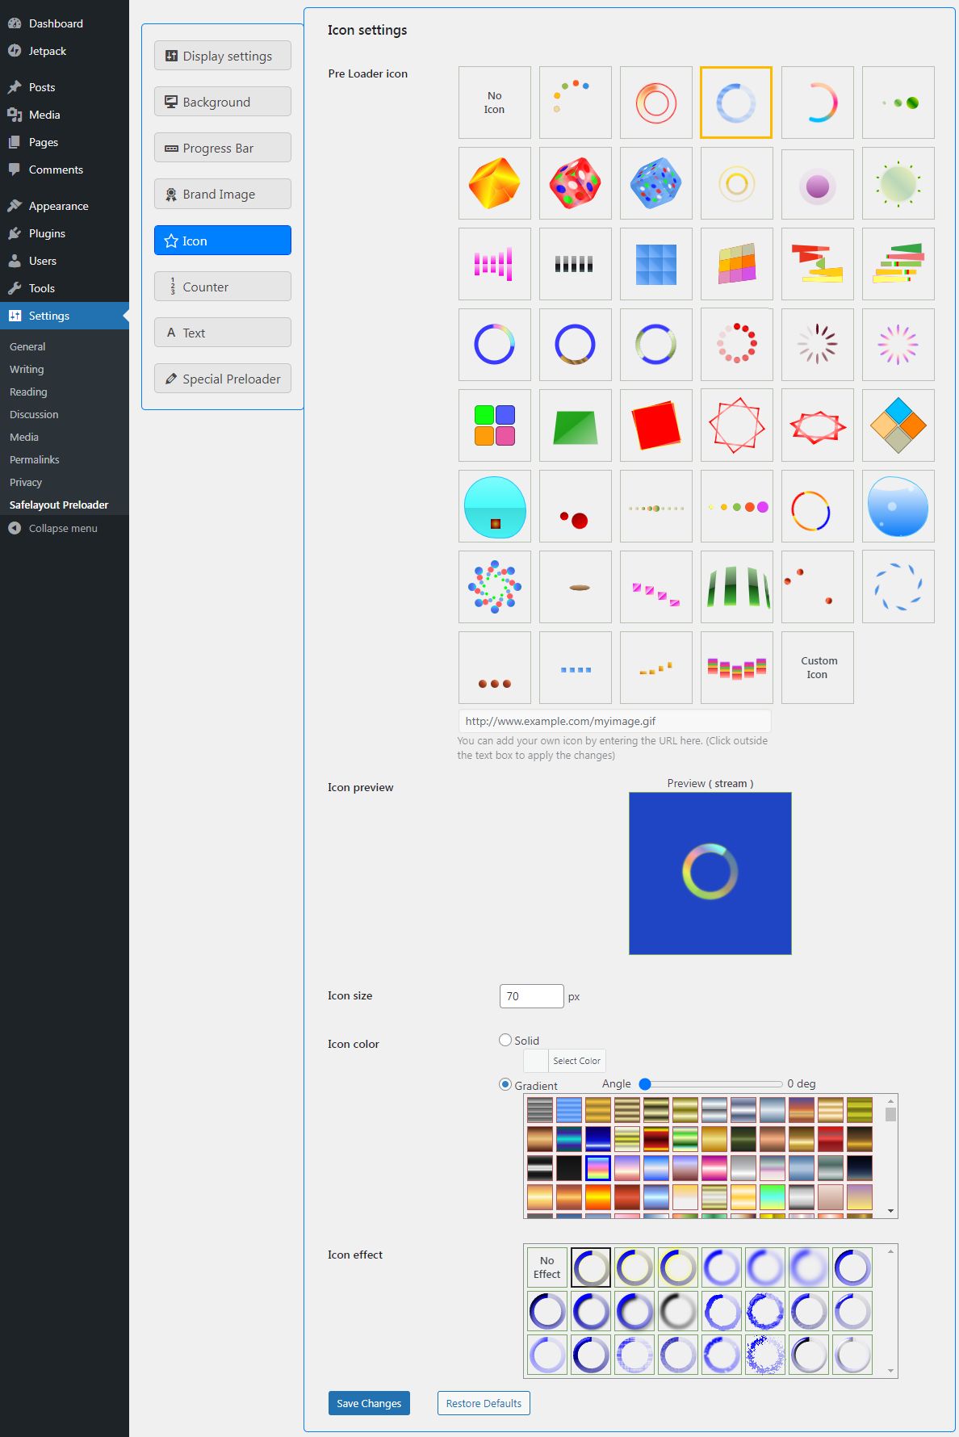Pick the pink stair-step squares icon

click(655, 587)
